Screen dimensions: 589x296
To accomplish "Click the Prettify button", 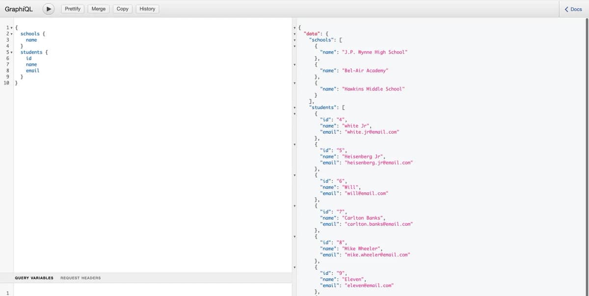I will 73,9.
